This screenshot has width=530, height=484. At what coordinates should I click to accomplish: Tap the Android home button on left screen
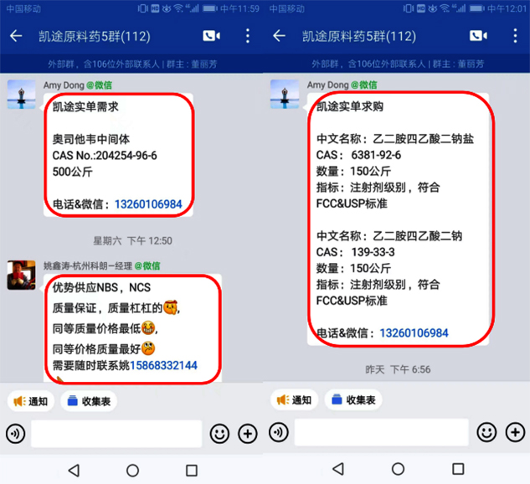(132, 470)
